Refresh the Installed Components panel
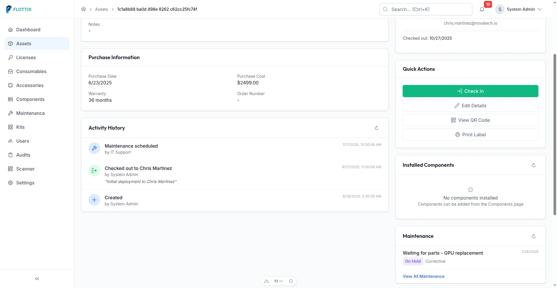The image size is (557, 288). click(x=534, y=165)
